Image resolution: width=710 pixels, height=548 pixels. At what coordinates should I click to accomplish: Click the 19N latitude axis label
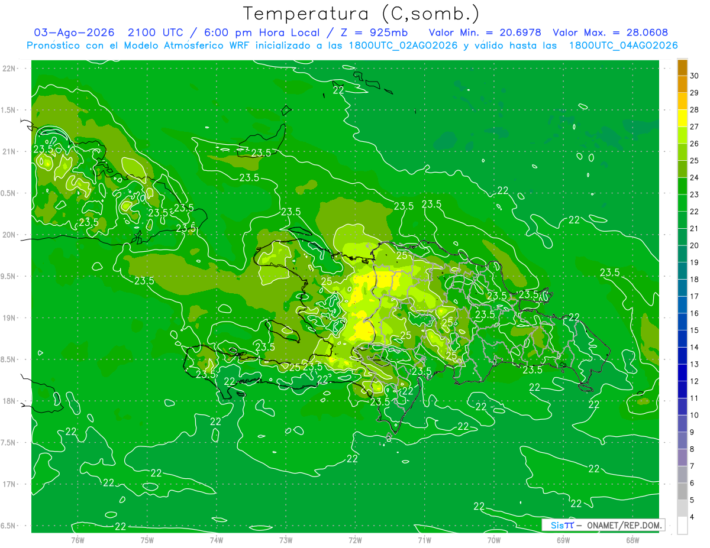10,317
